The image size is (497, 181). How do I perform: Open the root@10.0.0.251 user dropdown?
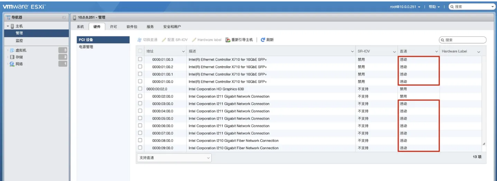(405, 7)
